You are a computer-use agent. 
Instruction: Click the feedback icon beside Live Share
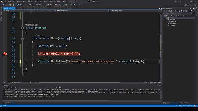tap(195, 5)
